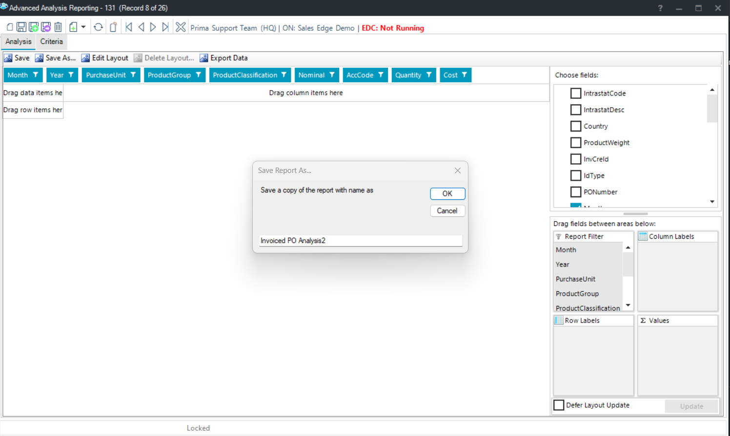730x436 pixels.
Task: Click Export Data
Action: pos(224,58)
